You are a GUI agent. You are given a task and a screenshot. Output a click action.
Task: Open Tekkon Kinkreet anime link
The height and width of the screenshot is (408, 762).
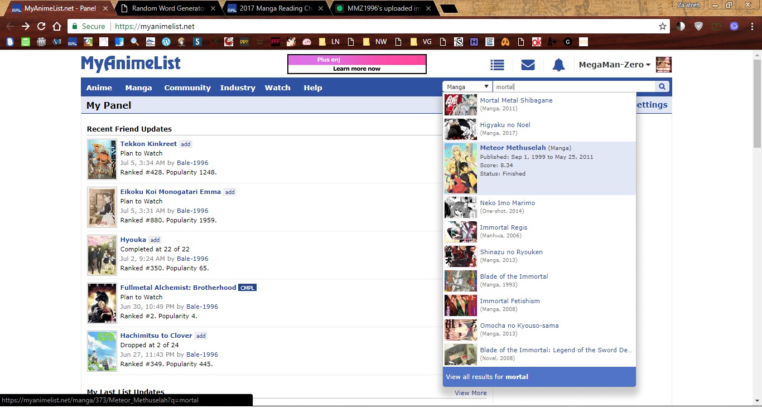(148, 144)
